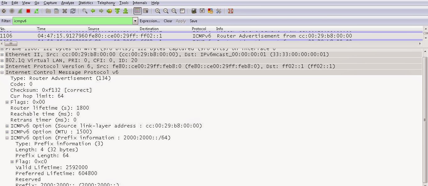Image resolution: width=428 pixels, height=186 pixels.
Task: Toggle zoom to normal 1:1 size
Action: (174, 11)
